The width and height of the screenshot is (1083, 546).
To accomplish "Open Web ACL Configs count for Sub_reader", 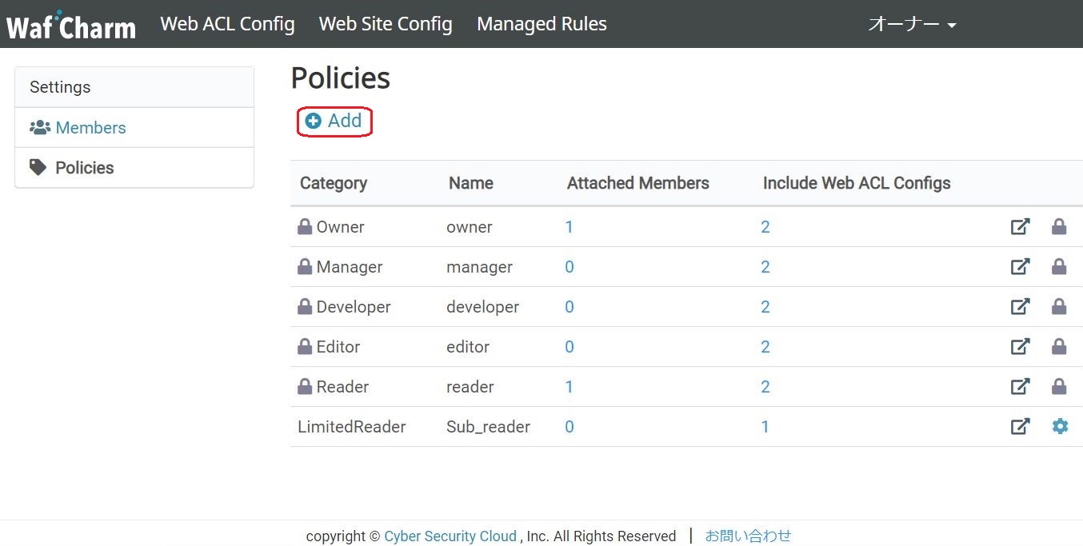I will coord(765,427).
